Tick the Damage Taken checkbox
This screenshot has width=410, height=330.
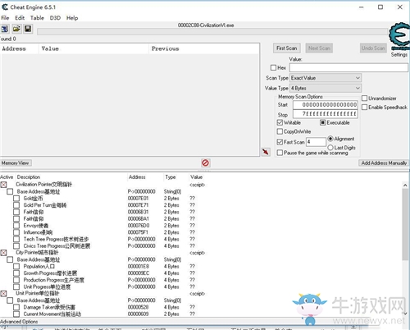click(16, 307)
